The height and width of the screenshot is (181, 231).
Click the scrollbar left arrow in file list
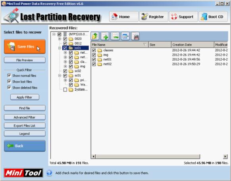click(x=93, y=156)
